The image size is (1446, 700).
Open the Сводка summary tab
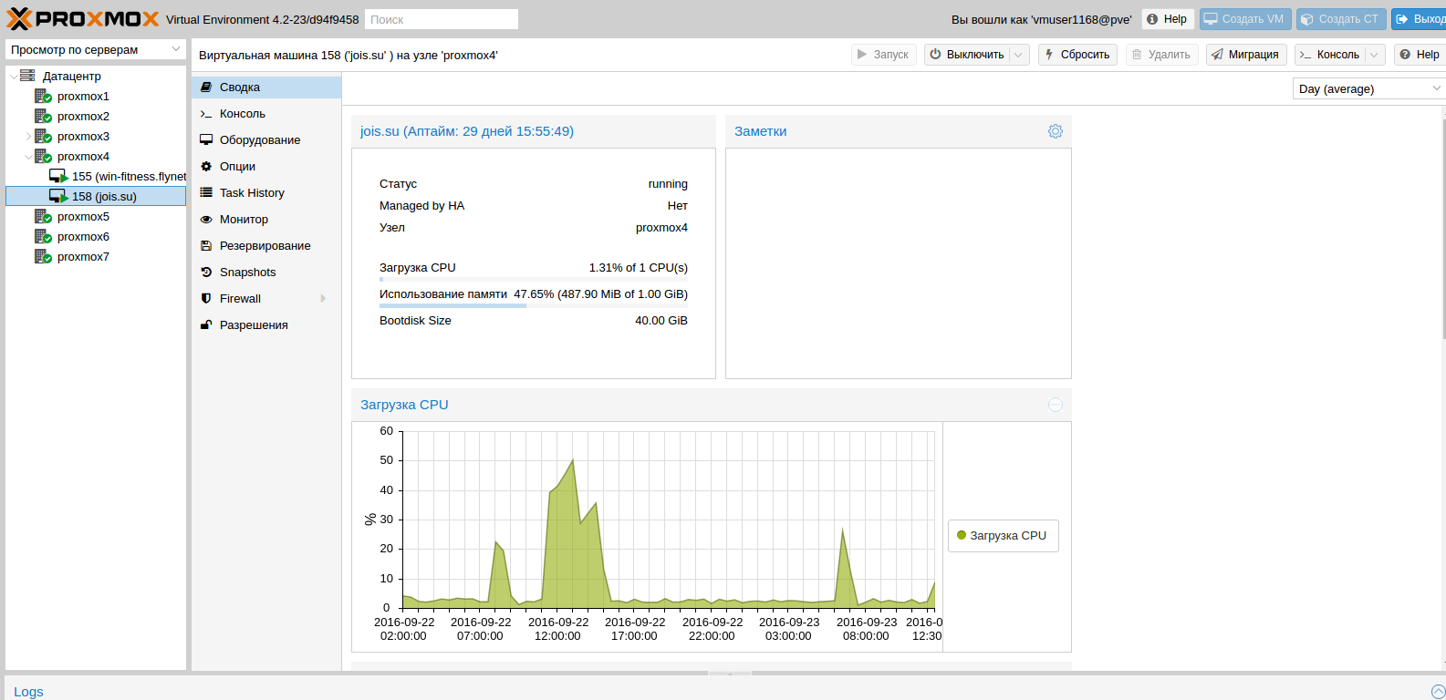pyautogui.click(x=266, y=87)
